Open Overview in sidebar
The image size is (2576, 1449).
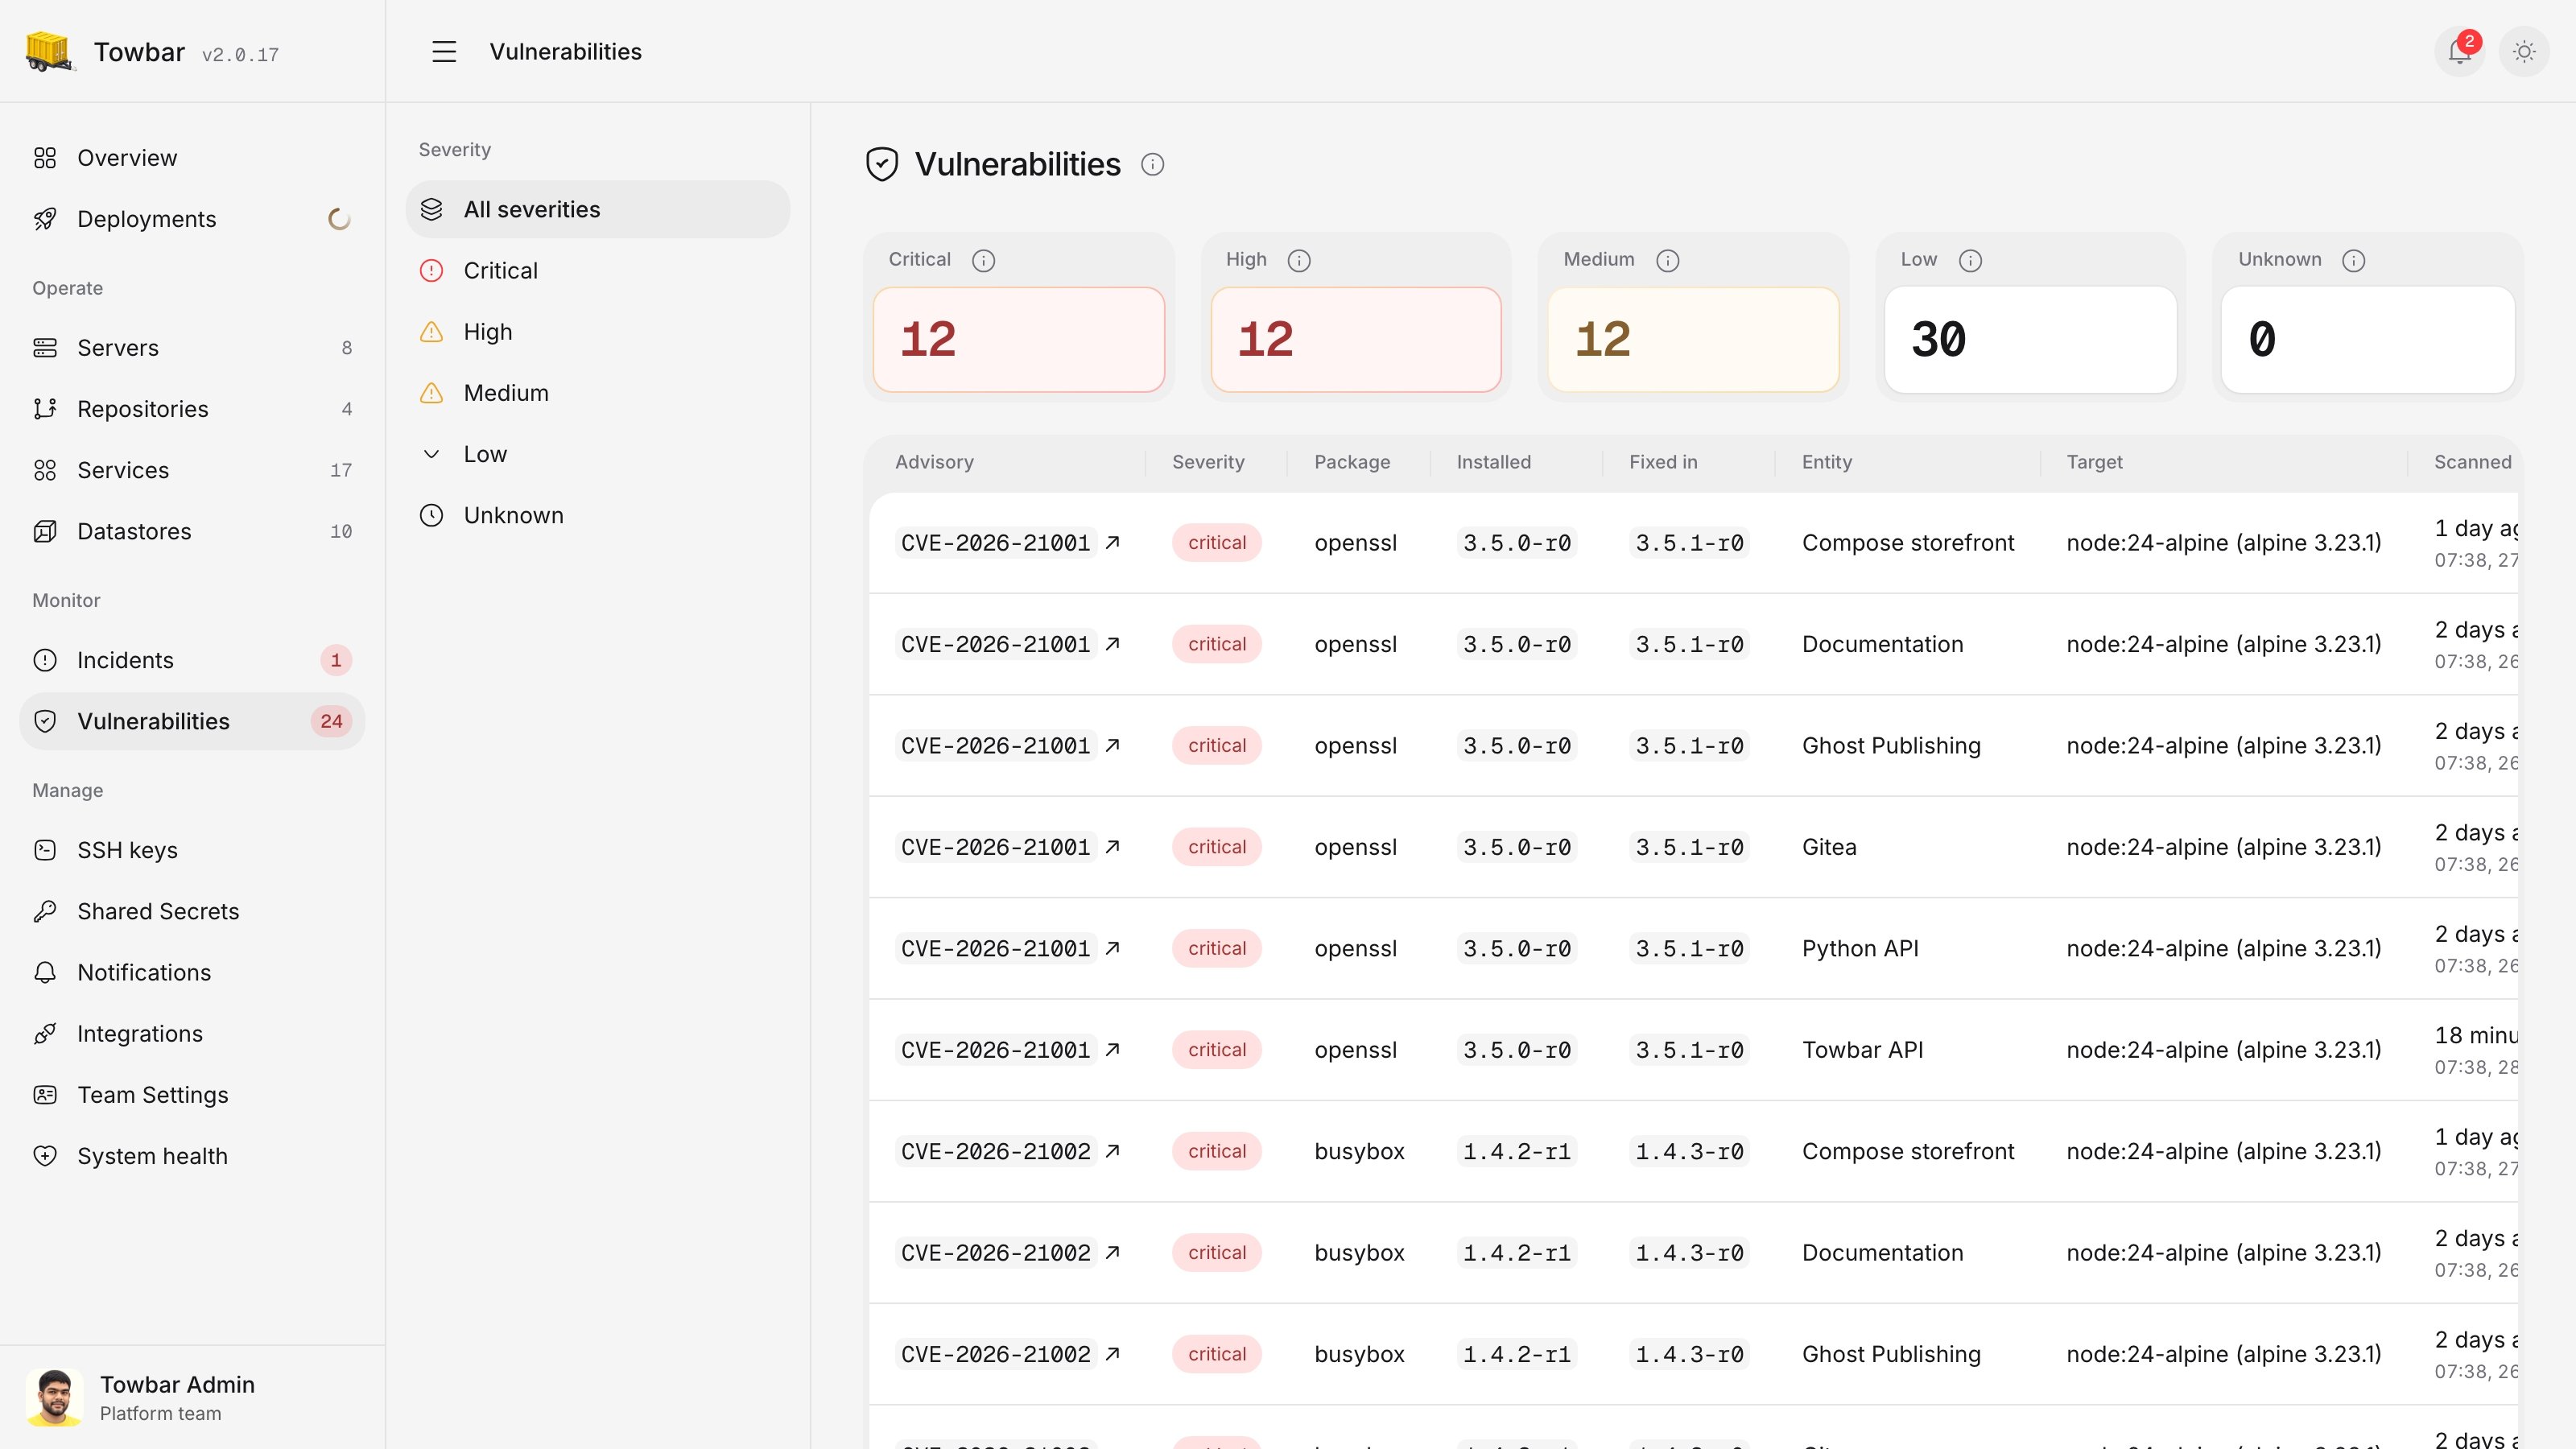(x=192, y=158)
